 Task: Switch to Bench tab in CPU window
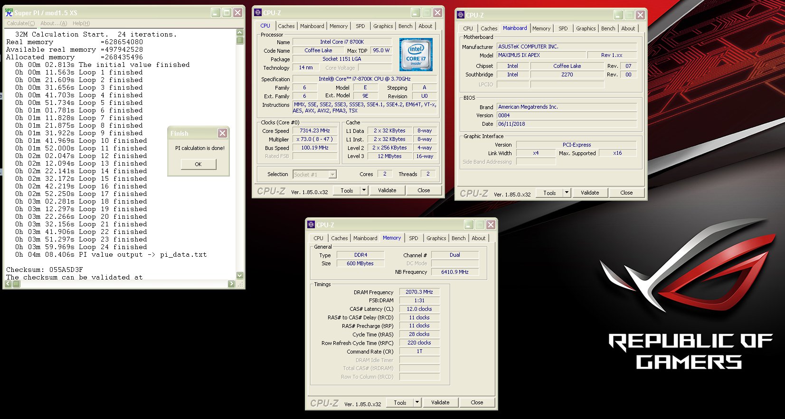click(x=405, y=26)
